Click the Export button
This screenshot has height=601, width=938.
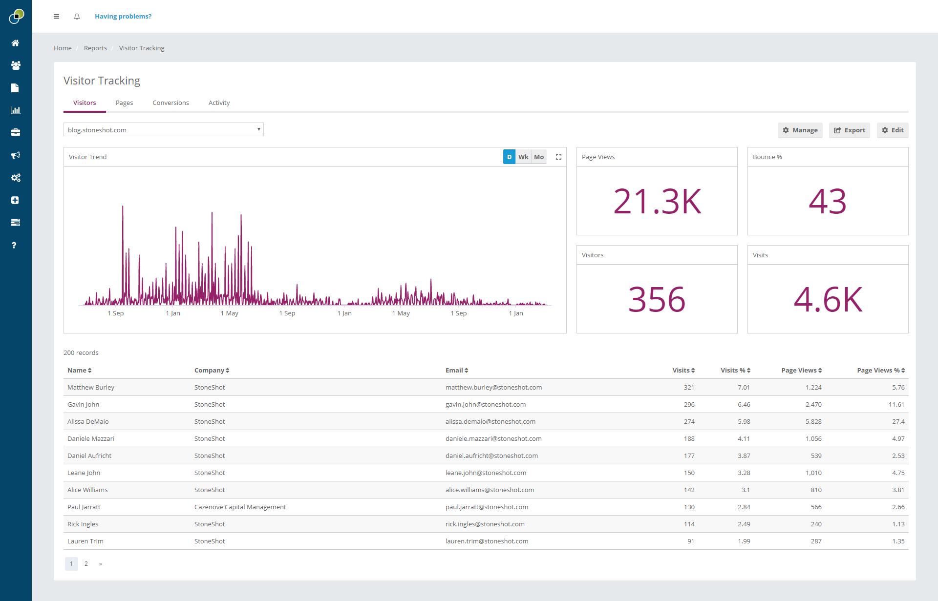tap(849, 130)
